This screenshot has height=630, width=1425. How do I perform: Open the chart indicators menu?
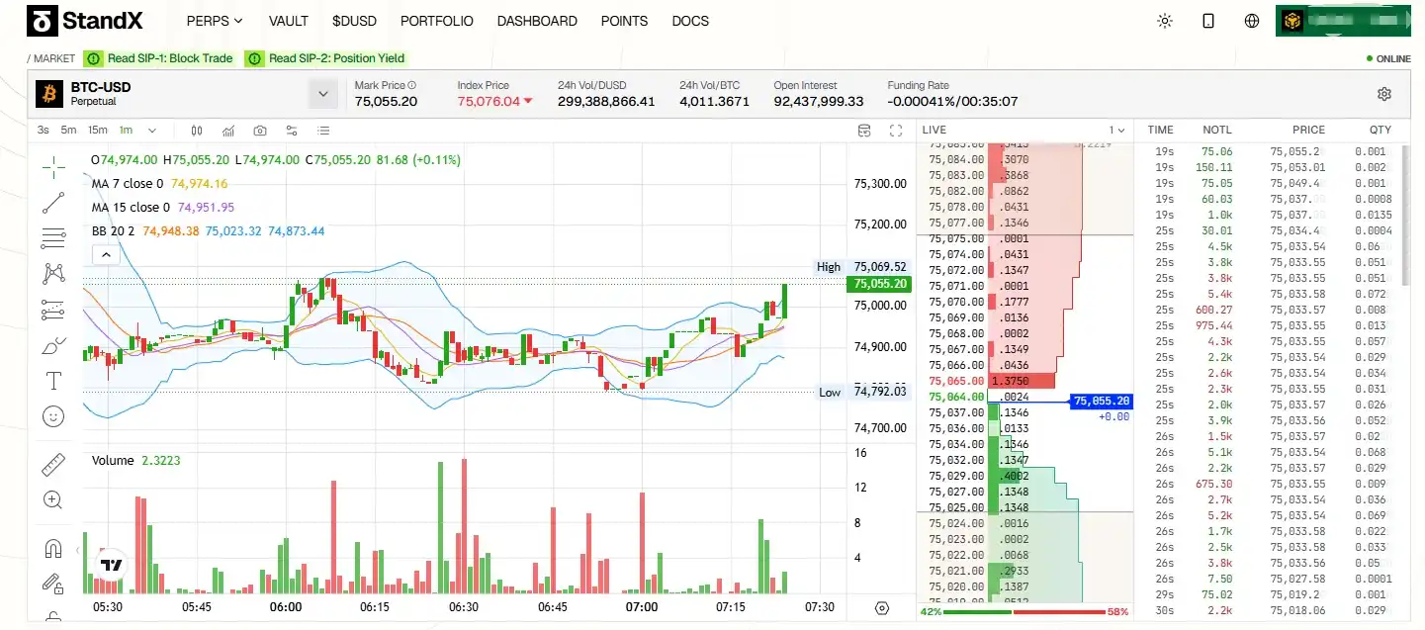tap(228, 131)
